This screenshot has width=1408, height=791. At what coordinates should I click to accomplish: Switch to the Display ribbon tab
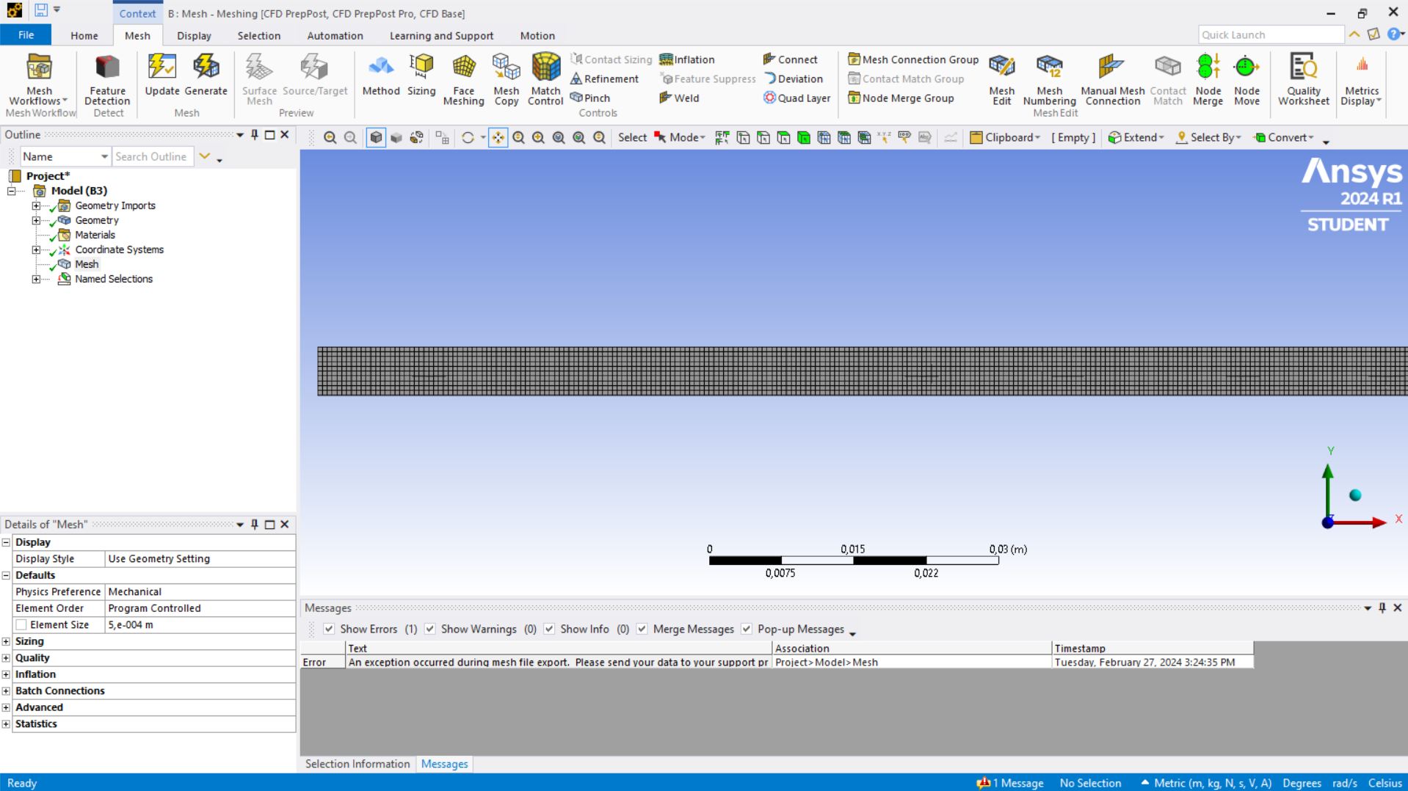tap(194, 35)
